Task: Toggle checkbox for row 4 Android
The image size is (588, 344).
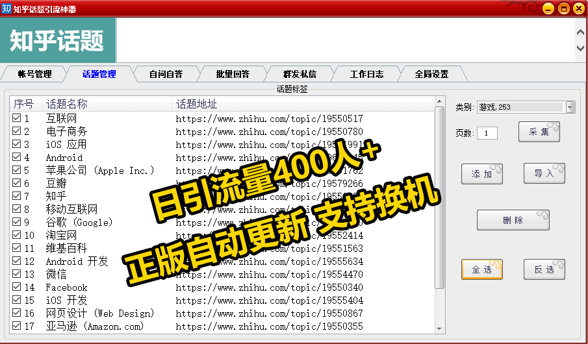Action: coord(16,157)
